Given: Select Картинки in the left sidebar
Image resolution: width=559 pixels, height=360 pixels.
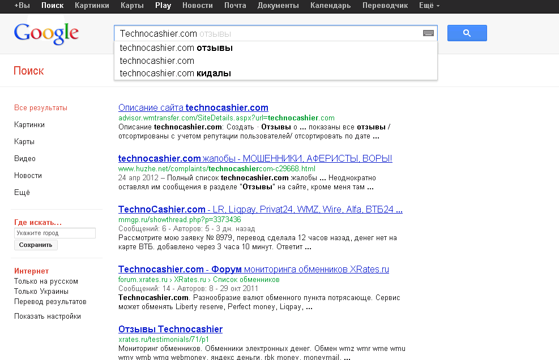Looking at the screenshot, I should [x=29, y=125].
